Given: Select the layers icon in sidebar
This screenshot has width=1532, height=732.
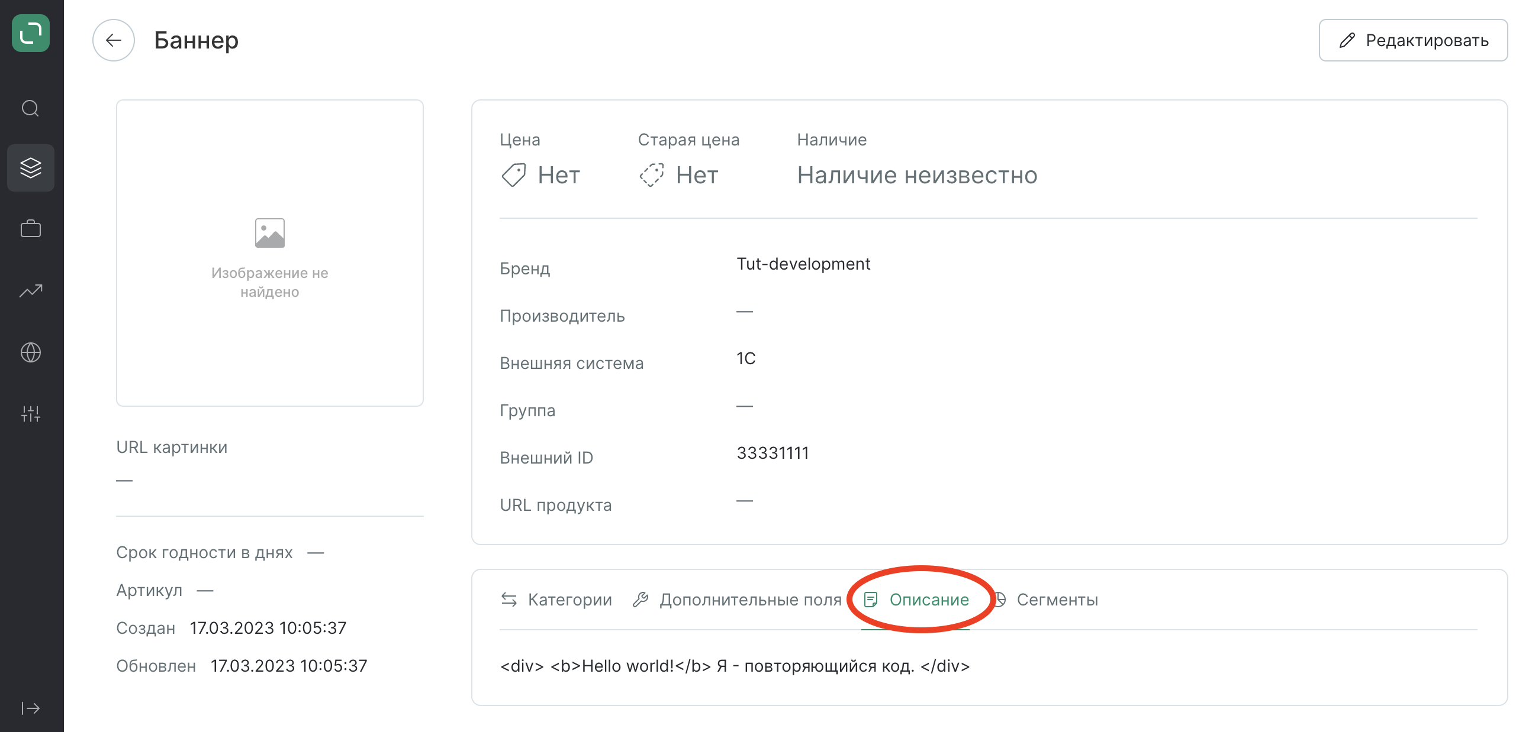Looking at the screenshot, I should click(x=30, y=168).
